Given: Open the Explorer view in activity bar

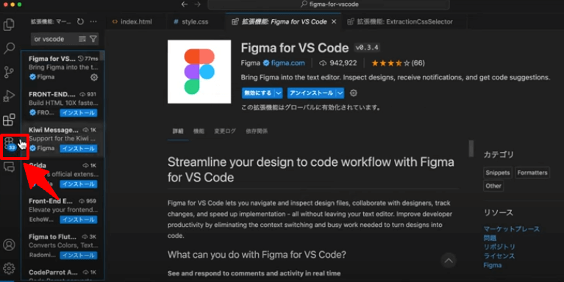Looking at the screenshot, I should pyautogui.click(x=9, y=24).
